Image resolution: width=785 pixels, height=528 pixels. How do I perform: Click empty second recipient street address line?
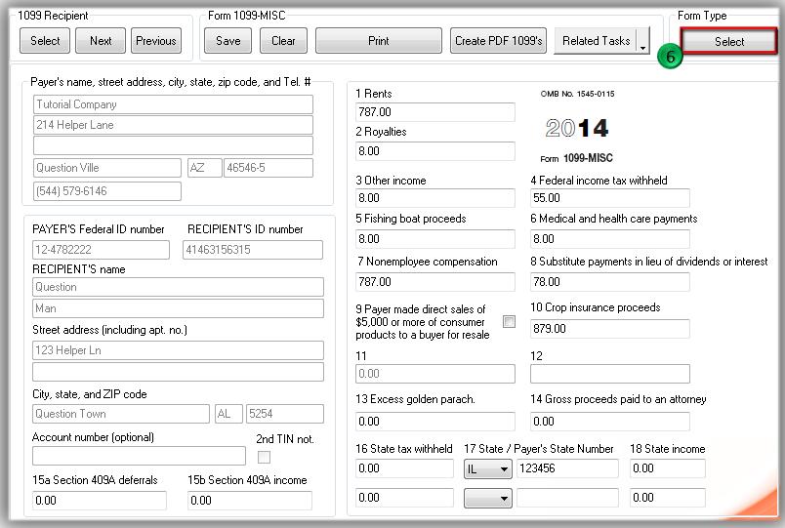(x=179, y=372)
